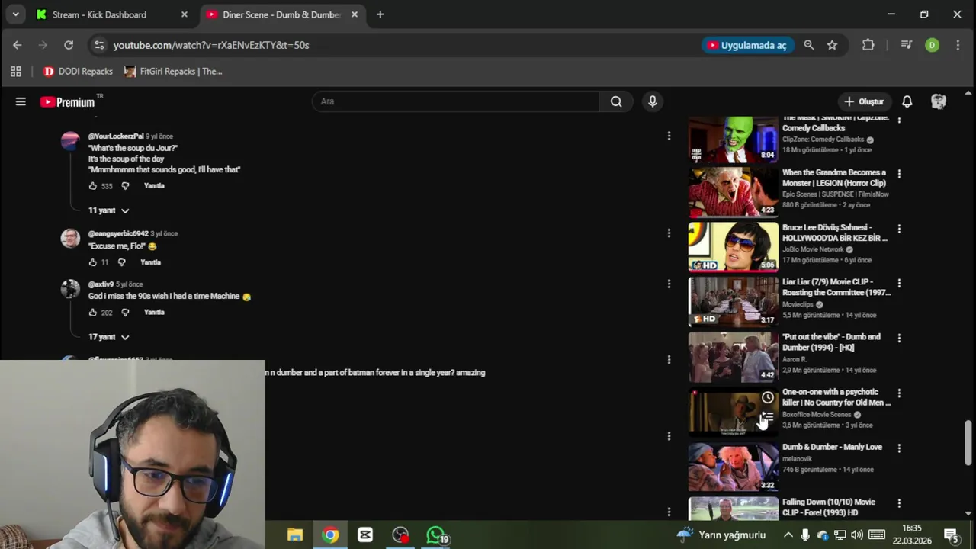The width and height of the screenshot is (976, 549).
Task: Expand 17 yanıt replies
Action: click(109, 337)
